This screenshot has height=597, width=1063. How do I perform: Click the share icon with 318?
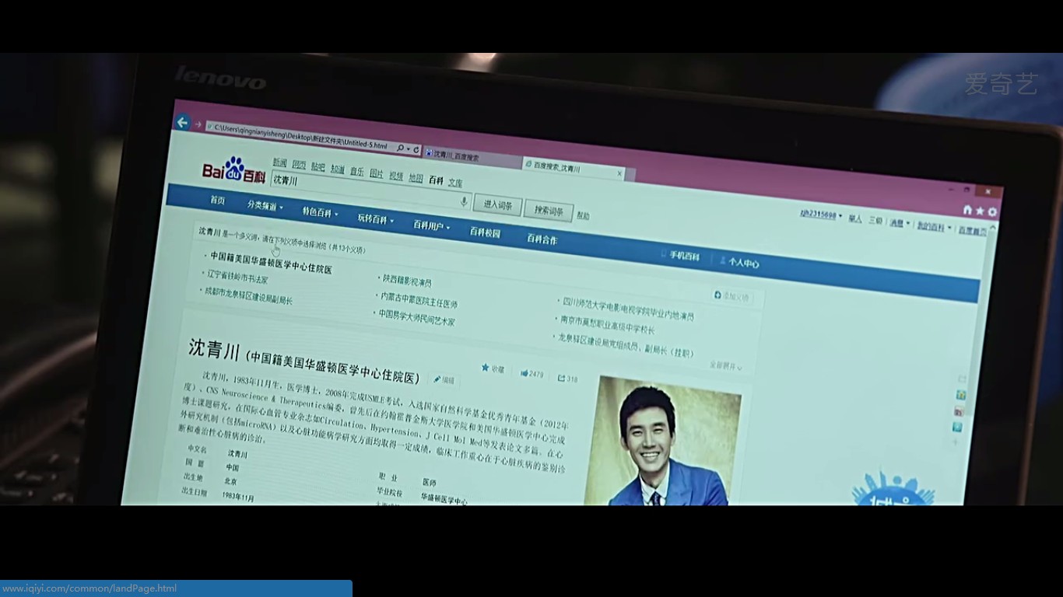coord(561,378)
